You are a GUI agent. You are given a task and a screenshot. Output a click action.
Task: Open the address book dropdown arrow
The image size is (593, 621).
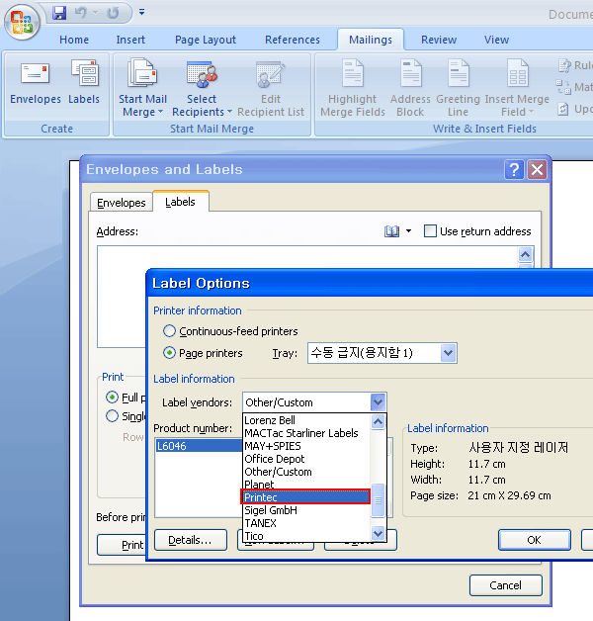click(x=408, y=230)
